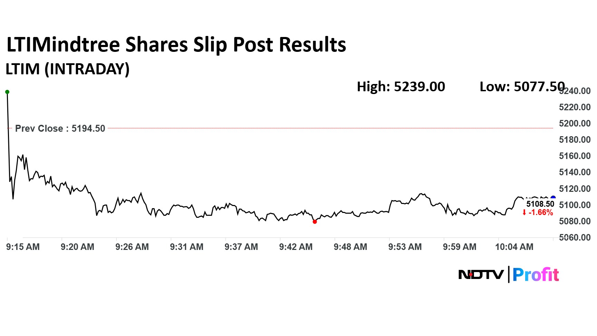Select the 5108.50 current price label
This screenshot has height=336, width=597.
[x=540, y=204]
